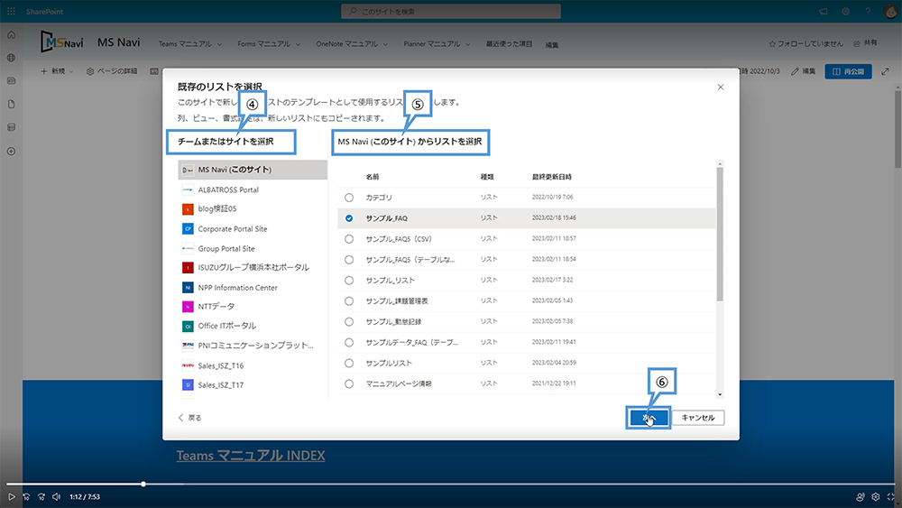Select the サンプル_勤怠記録 radio button
Viewport: 902px width, 508px height.
[x=349, y=321]
